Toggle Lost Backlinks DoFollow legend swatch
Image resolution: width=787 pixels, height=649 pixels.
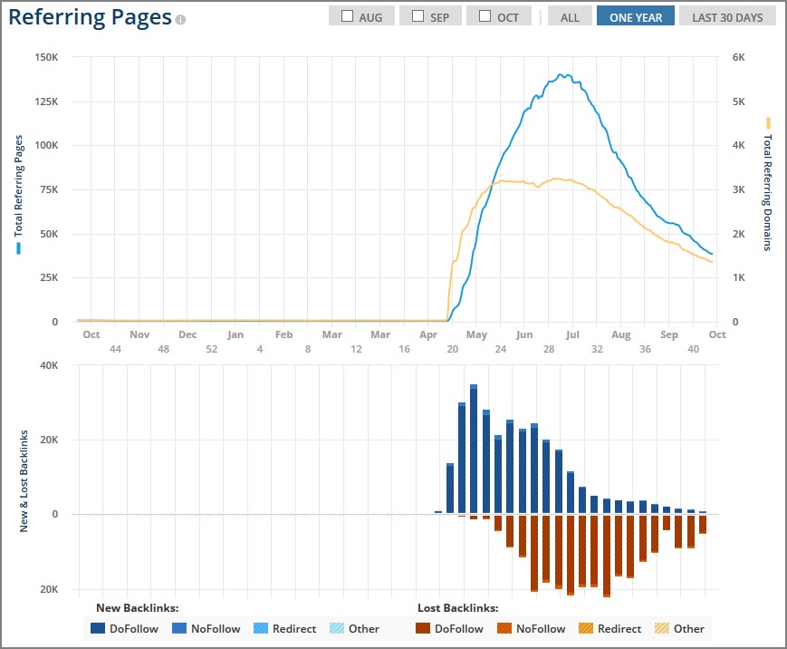423,628
